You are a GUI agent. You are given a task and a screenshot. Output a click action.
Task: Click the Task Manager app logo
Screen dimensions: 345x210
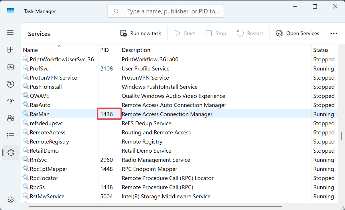(x=11, y=11)
